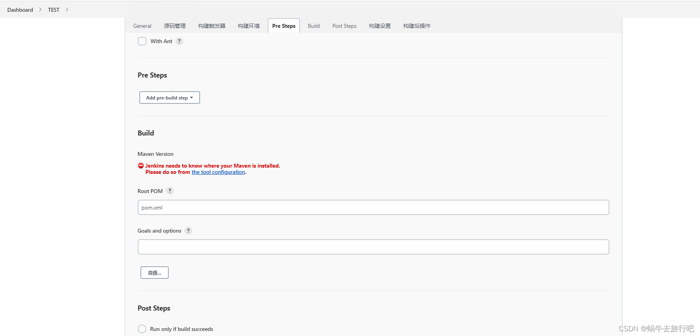Click the chevron after Dashboard breadcrumb
The height and width of the screenshot is (336, 700).
point(40,9)
